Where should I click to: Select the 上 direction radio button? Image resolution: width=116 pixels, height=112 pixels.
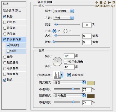pos(54,31)
